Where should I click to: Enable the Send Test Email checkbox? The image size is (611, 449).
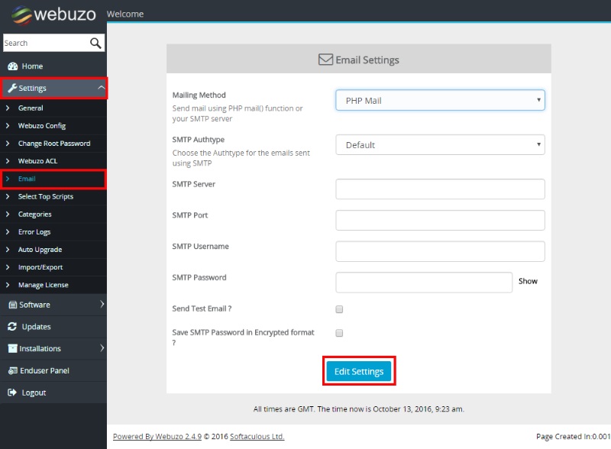tap(338, 308)
